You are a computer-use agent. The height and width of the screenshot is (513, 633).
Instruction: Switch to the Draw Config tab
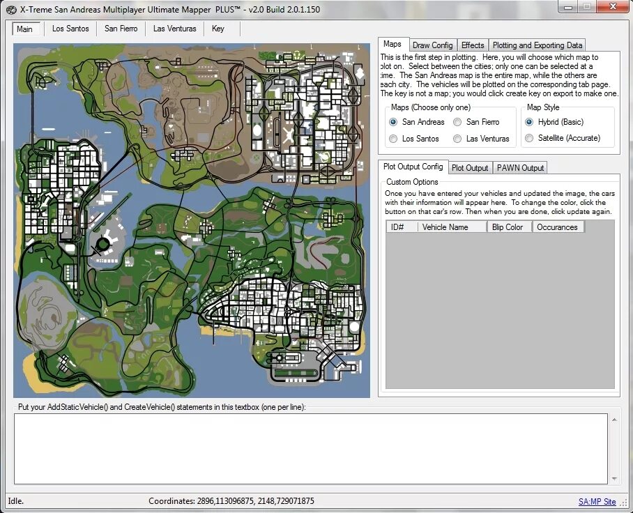click(433, 45)
